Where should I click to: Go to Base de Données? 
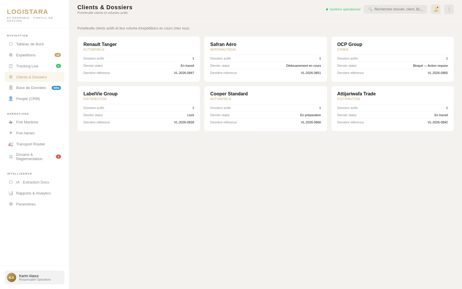click(x=34, y=88)
